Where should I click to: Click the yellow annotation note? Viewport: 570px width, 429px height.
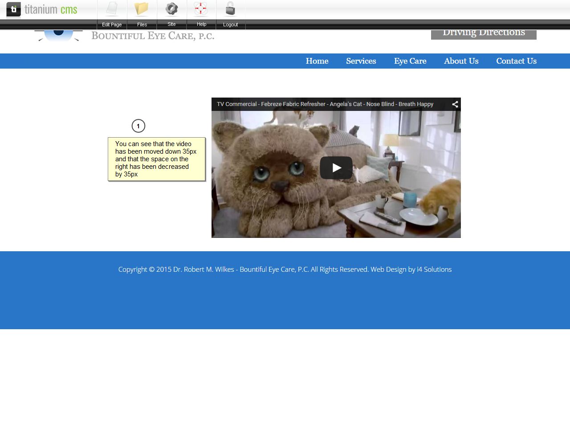pyautogui.click(x=156, y=159)
